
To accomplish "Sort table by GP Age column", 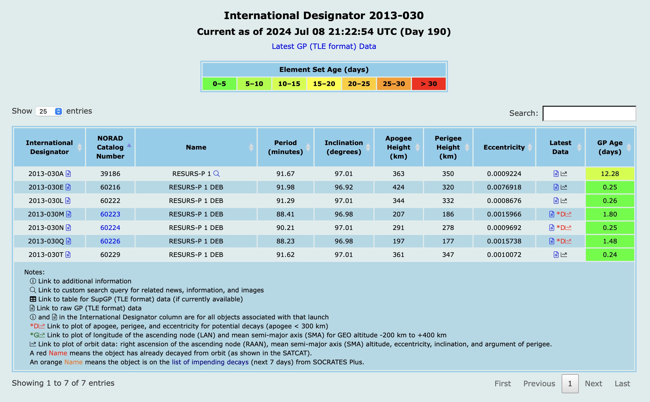I will tap(610, 147).
